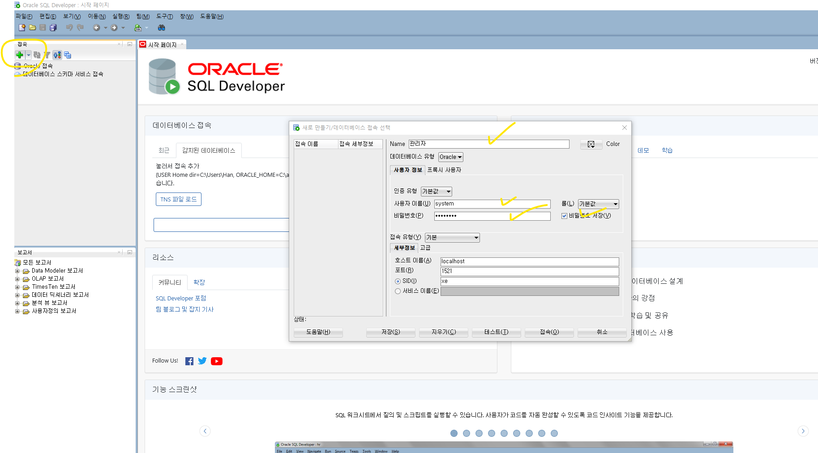The width and height of the screenshot is (818, 453).
Task: Click the Open folder toolbar icon
Action: point(33,28)
